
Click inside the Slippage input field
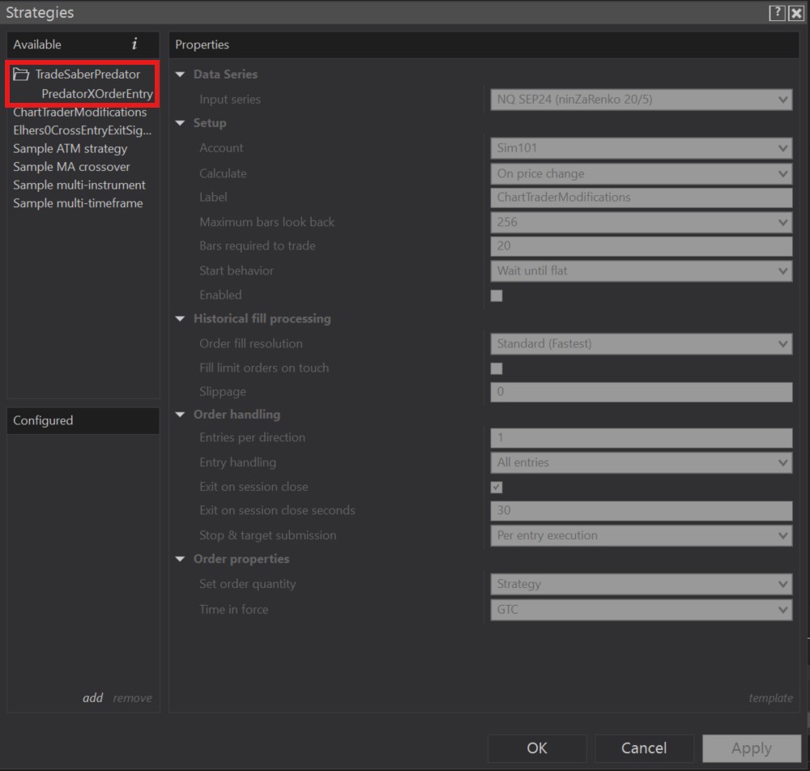click(x=640, y=392)
